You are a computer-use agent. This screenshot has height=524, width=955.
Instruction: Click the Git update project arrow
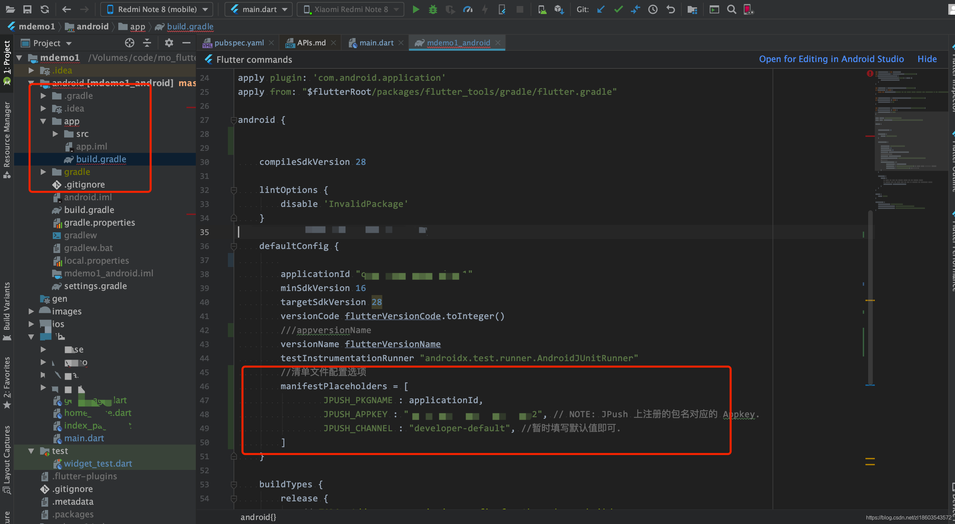600,10
